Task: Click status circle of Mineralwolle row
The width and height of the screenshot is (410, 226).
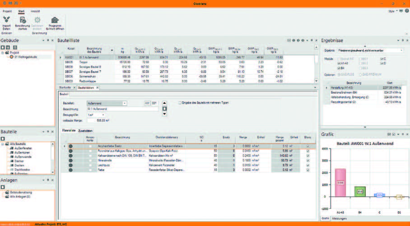Action: tap(70, 160)
